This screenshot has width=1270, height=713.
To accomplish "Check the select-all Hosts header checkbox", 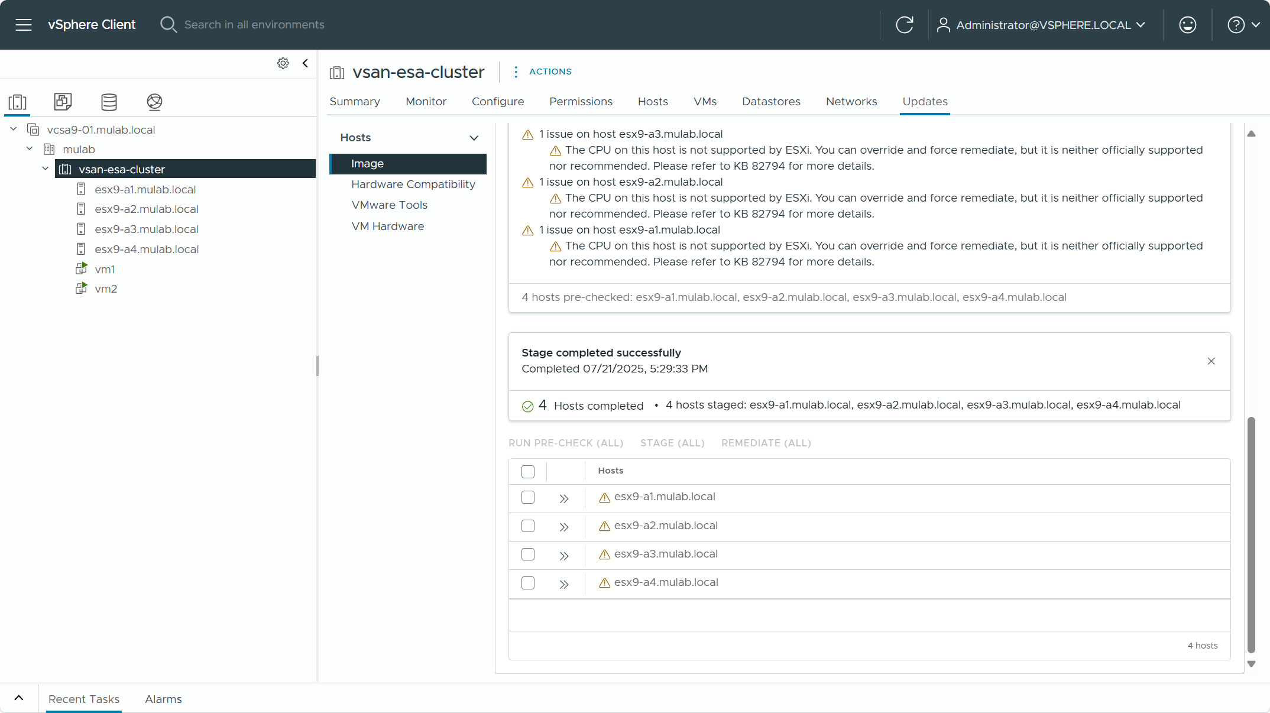I will [x=528, y=472].
